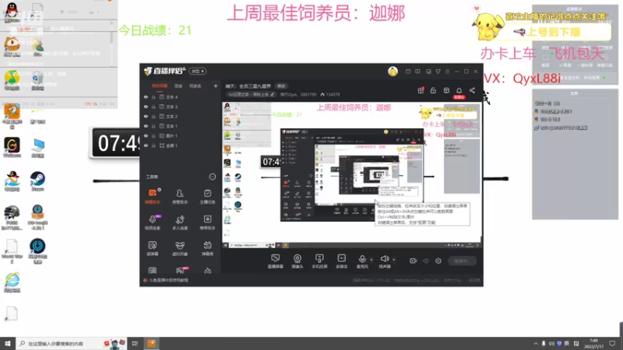
Task: Open the Windows Start menu
Action: (x=8, y=343)
